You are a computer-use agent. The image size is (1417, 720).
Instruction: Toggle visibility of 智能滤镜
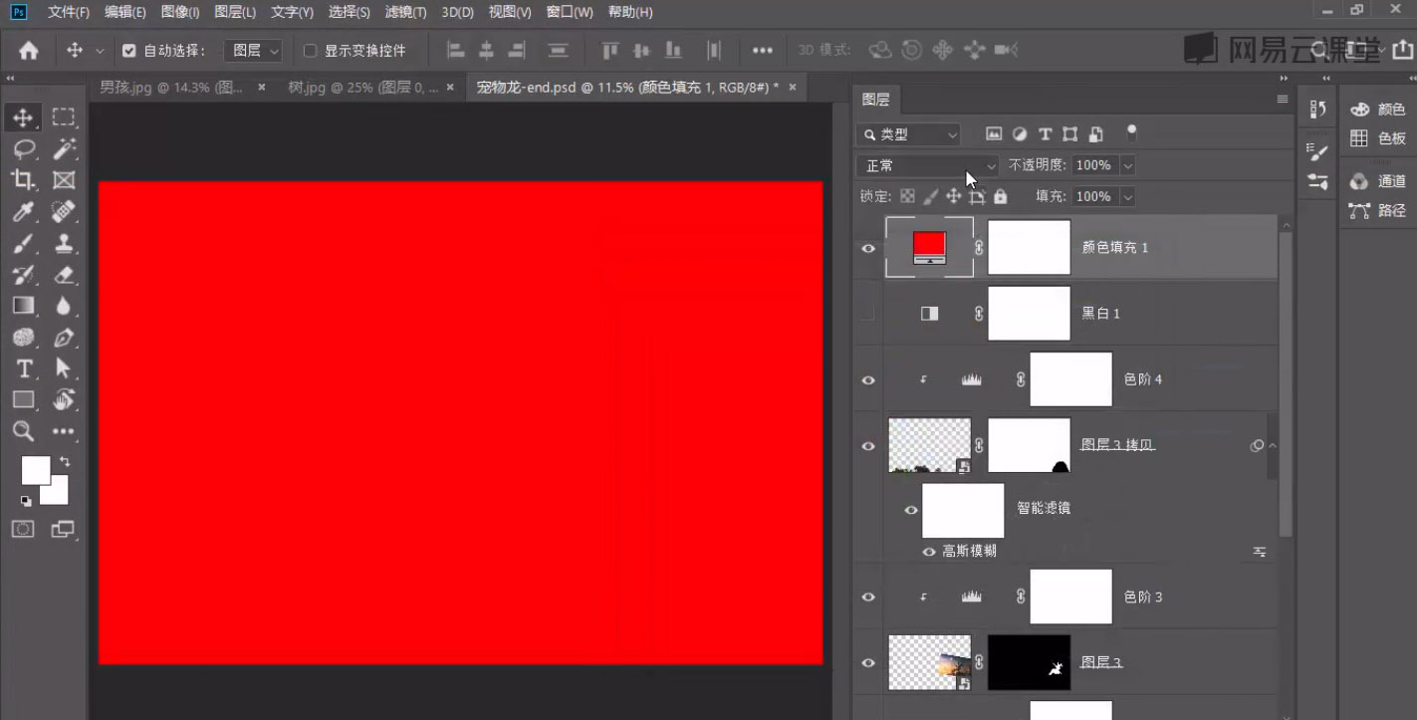(x=910, y=510)
